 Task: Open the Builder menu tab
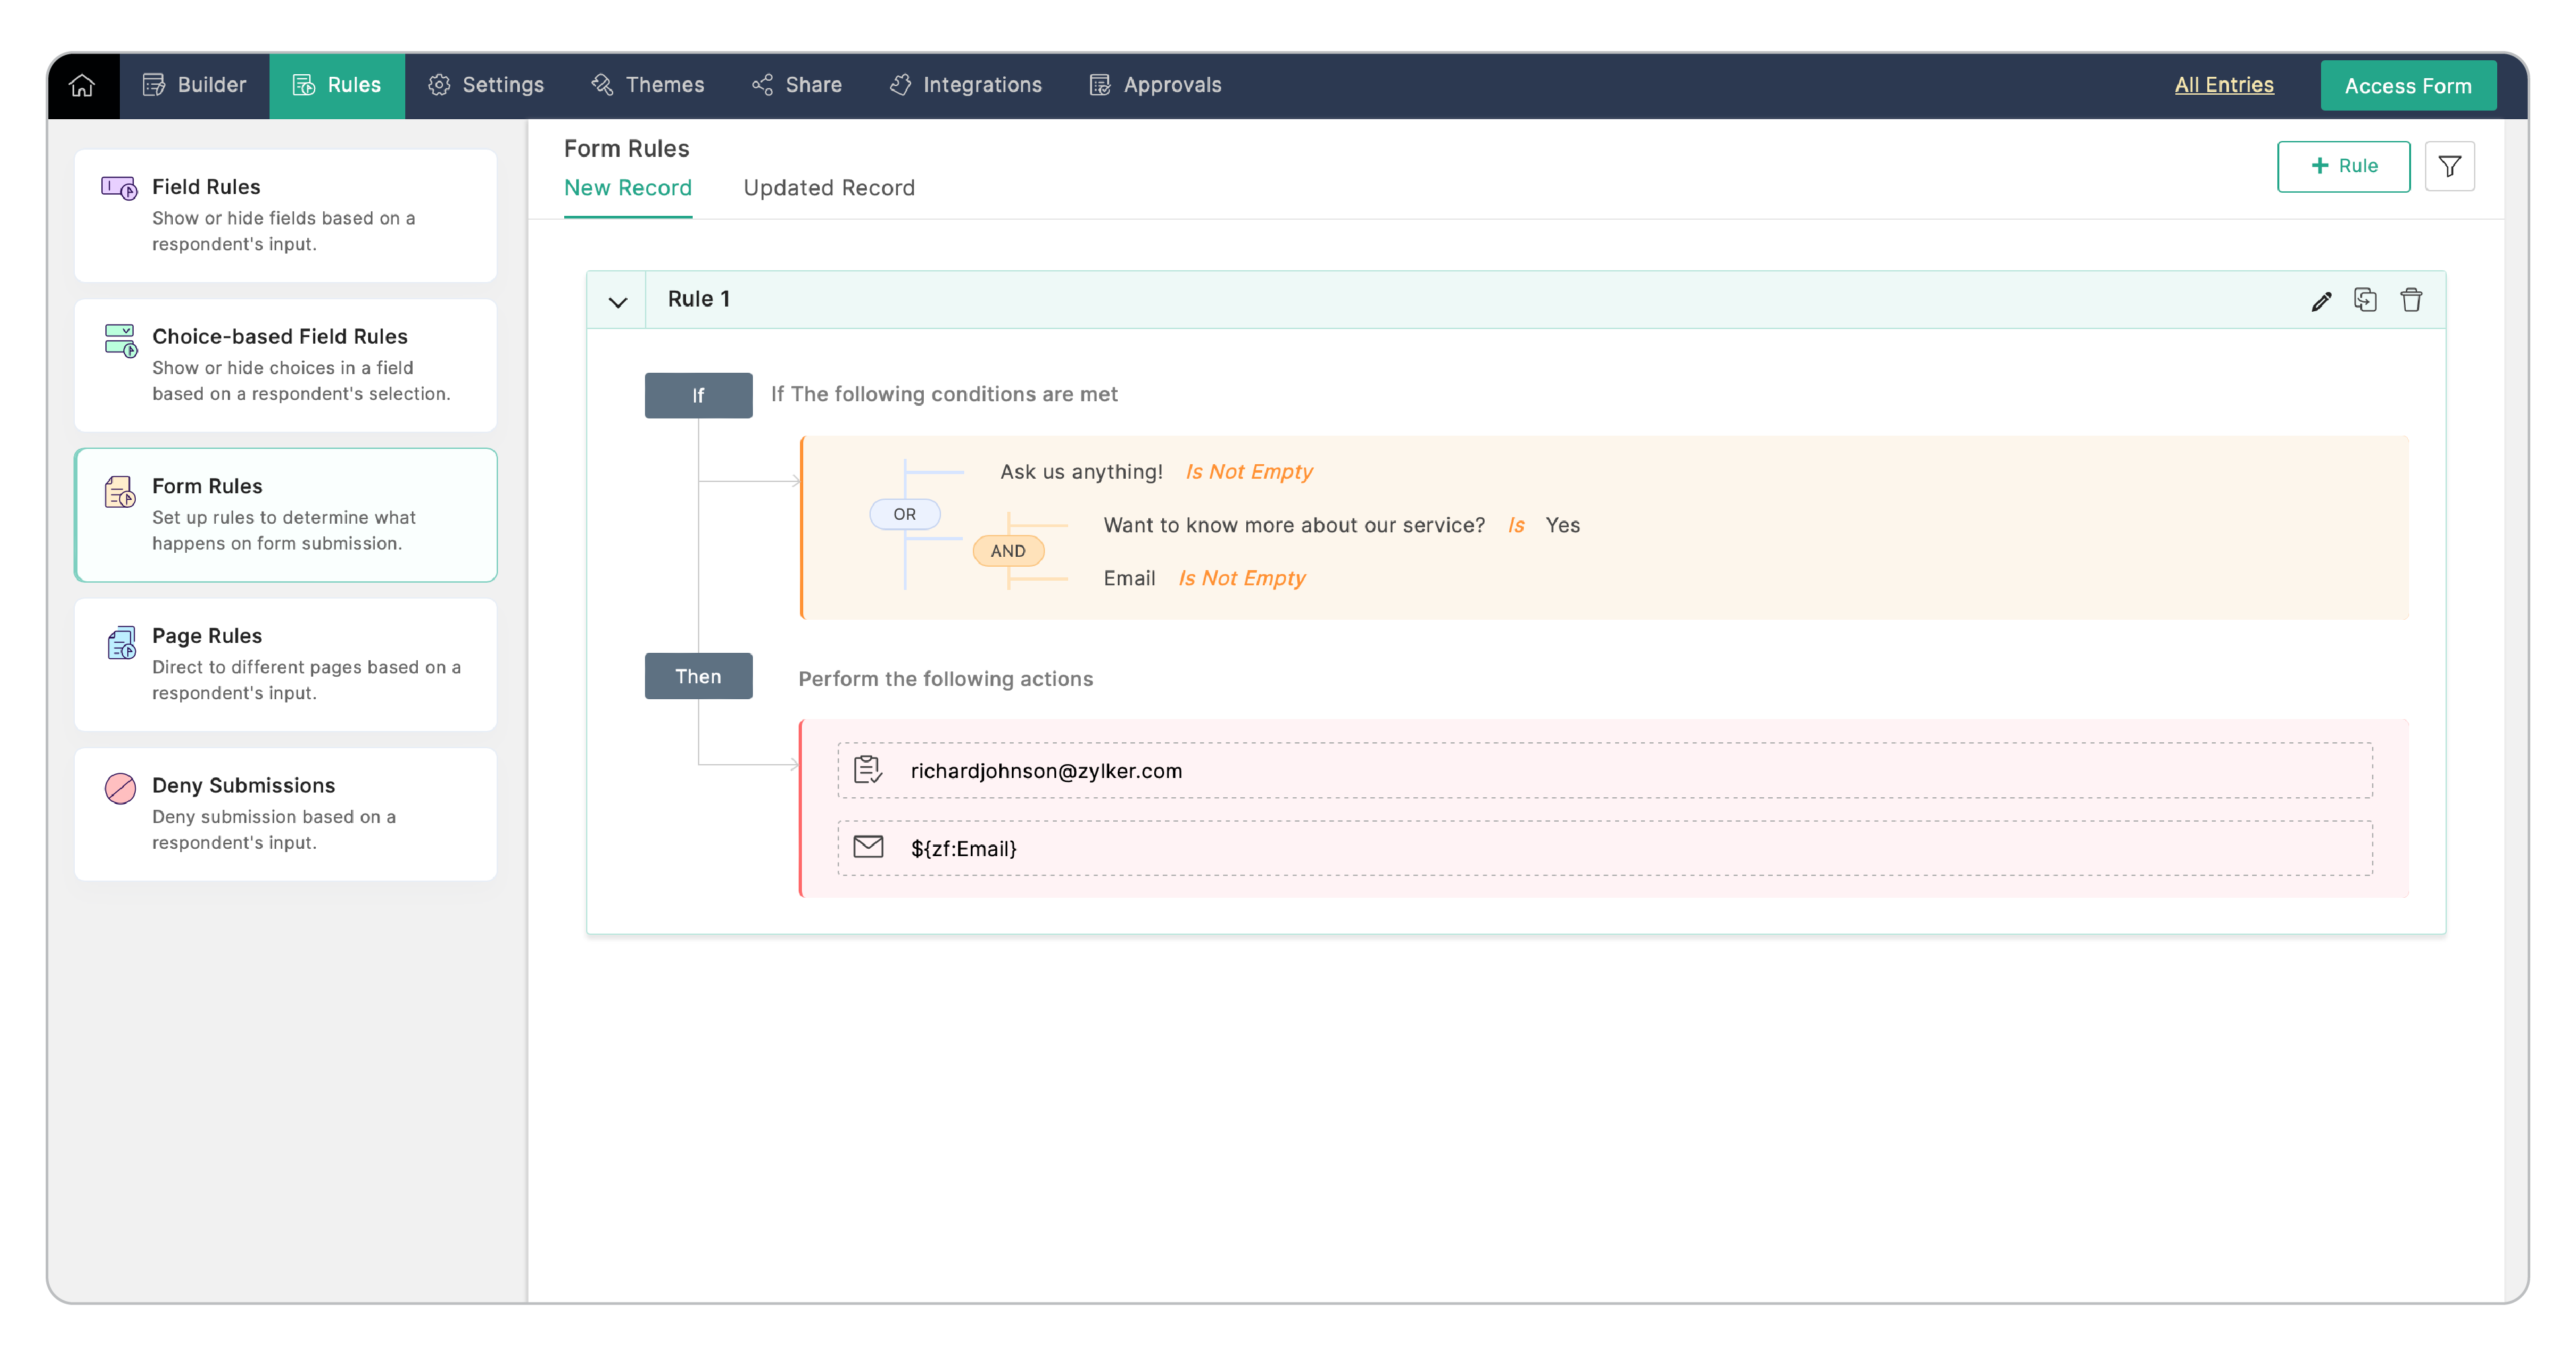point(194,85)
